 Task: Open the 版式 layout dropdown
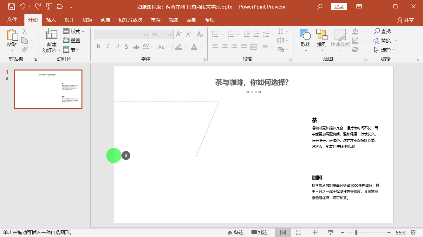click(x=74, y=31)
